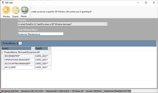Click CARD_0201* in the OPERATIONS MANAGER row

[x=43, y=60]
